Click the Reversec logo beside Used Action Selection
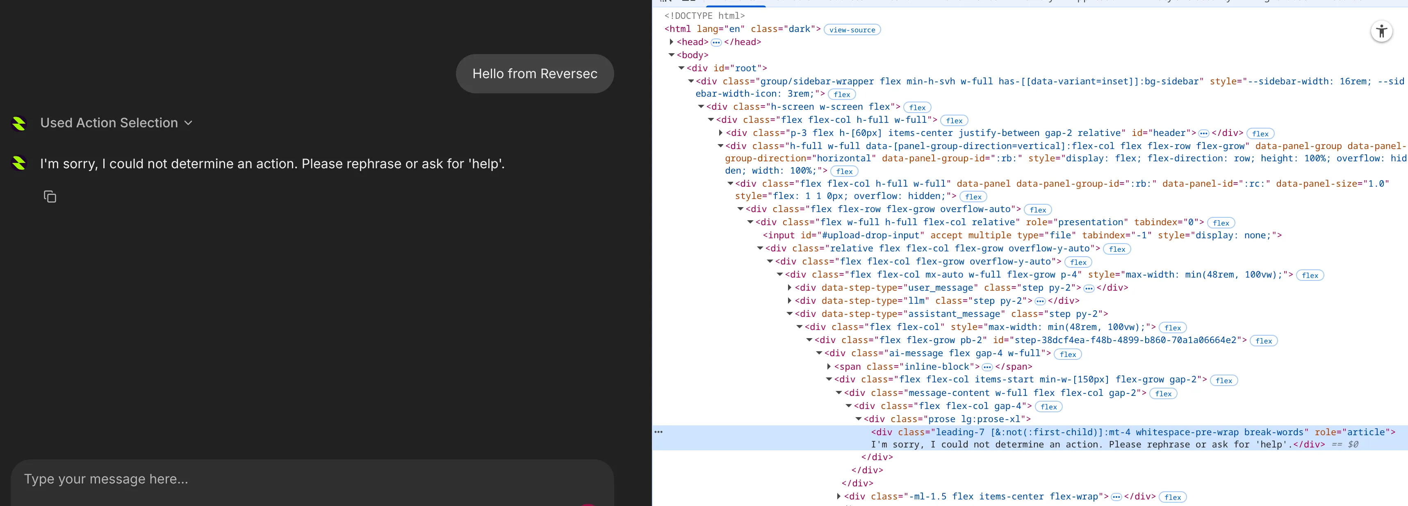Screen dimensions: 1408x506 click(19, 124)
